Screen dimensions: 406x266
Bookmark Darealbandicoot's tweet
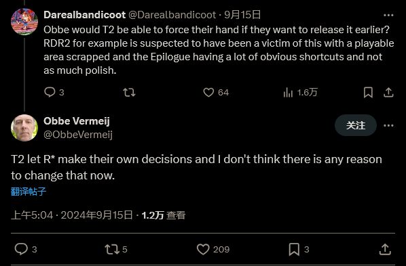(368, 92)
